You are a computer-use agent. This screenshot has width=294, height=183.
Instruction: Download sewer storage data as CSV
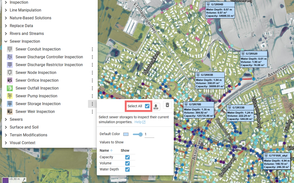(156, 106)
